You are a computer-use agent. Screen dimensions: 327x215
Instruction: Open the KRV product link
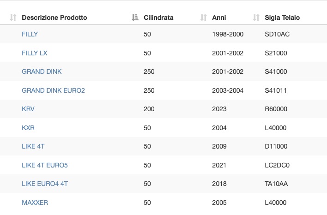[x=28, y=109]
